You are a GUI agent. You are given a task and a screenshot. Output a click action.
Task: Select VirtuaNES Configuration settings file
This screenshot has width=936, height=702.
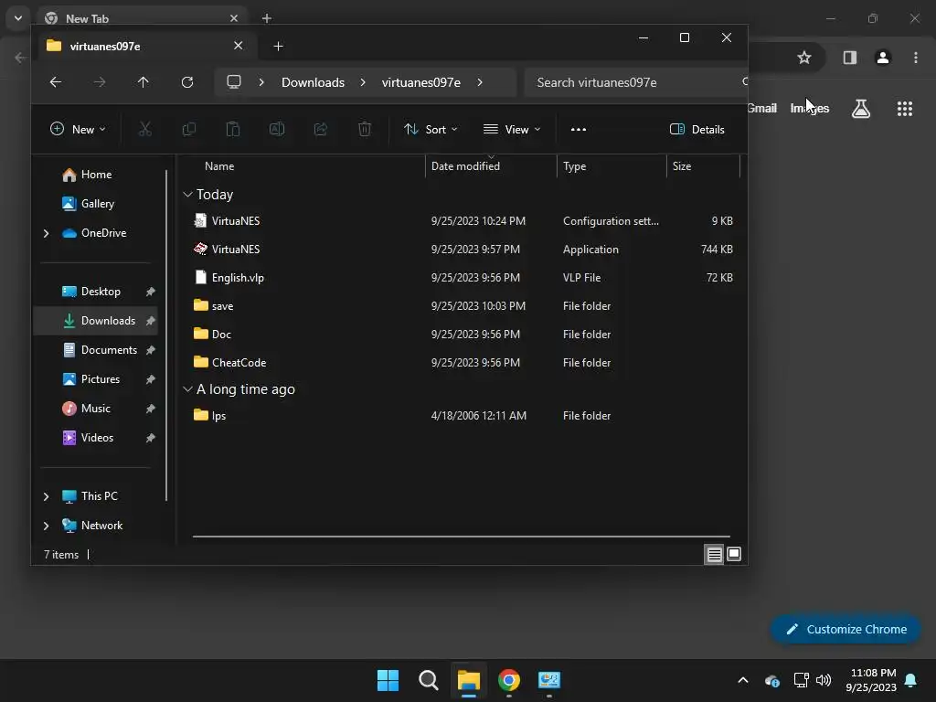pyautogui.click(x=462, y=221)
